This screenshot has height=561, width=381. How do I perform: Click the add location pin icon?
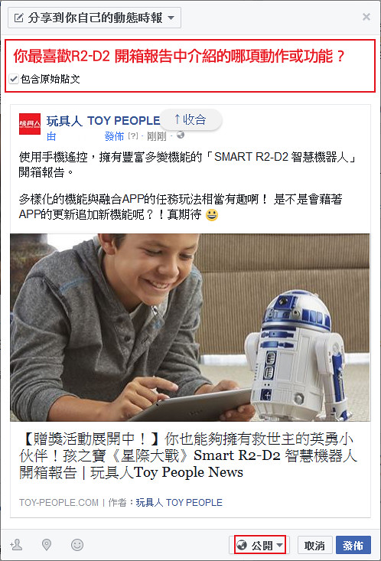pos(47,545)
